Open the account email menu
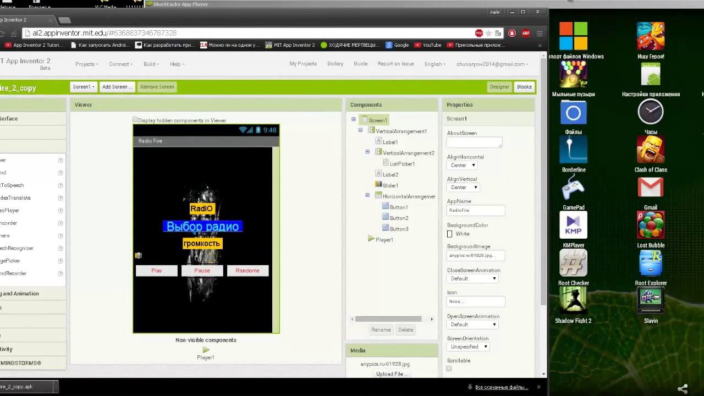This screenshot has width=704, height=396. pyautogui.click(x=492, y=64)
